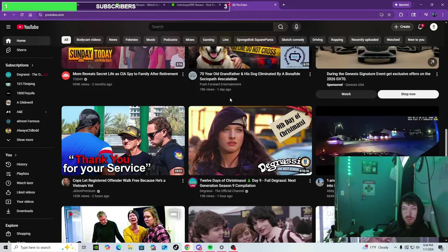Open the Chrome three-dot menu

point(443,15)
